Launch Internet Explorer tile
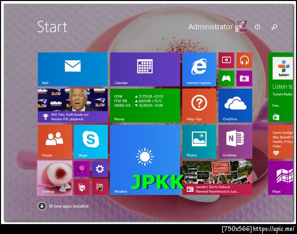This screenshot has height=234, width=297. click(199, 69)
